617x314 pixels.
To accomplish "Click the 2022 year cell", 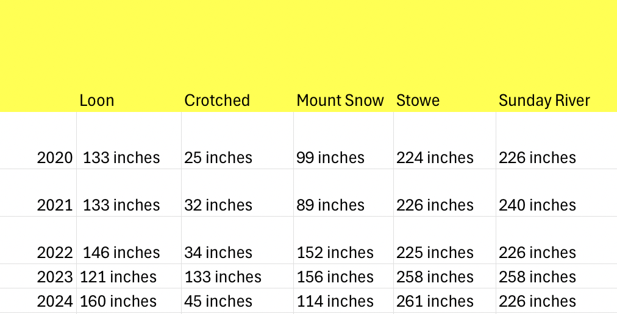I will pyautogui.click(x=55, y=253).
